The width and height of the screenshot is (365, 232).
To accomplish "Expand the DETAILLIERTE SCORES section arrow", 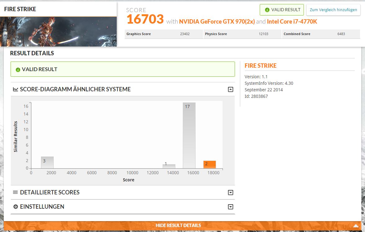I will [230, 193].
